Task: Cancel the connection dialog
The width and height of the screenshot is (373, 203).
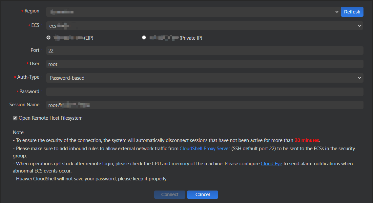Action: [x=202, y=194]
